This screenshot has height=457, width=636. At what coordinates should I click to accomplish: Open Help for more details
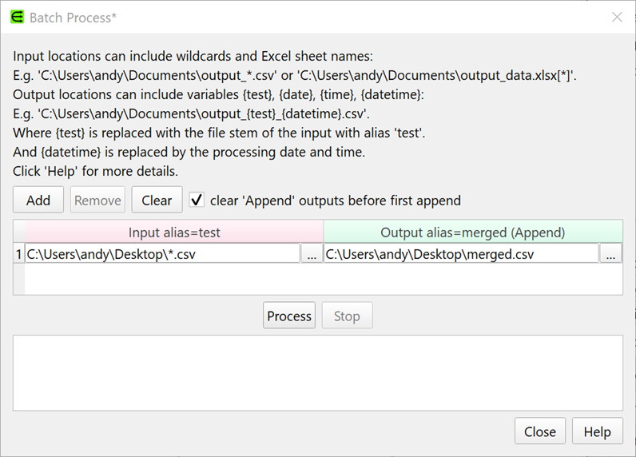(x=597, y=431)
